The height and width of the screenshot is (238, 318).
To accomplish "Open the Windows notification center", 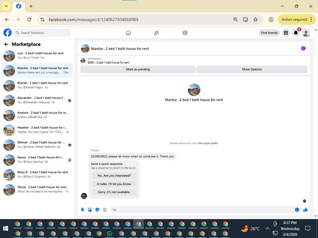I will pos(308,228).
